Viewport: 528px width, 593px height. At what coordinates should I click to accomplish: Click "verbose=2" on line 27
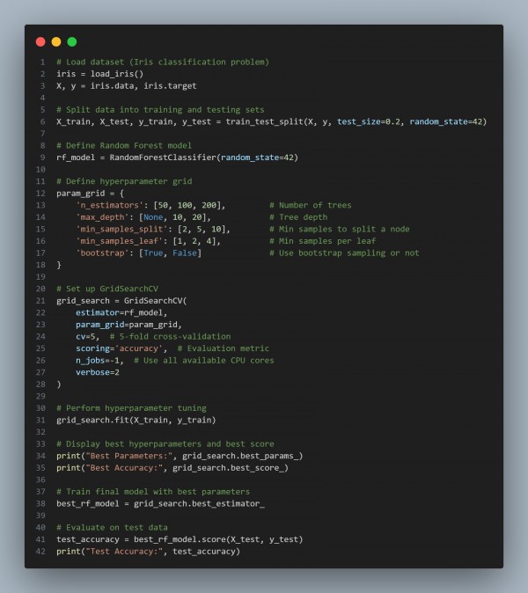[98, 372]
